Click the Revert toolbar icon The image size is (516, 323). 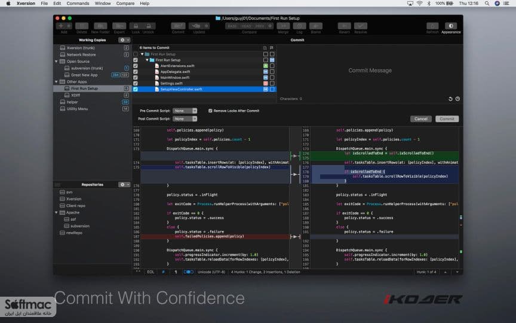click(344, 26)
